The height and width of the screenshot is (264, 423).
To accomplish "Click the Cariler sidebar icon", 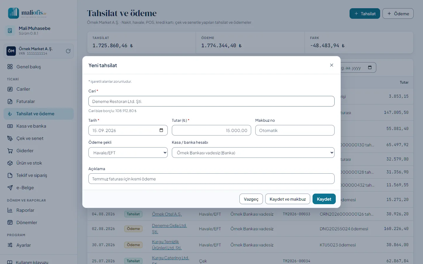I will (x=10, y=89).
